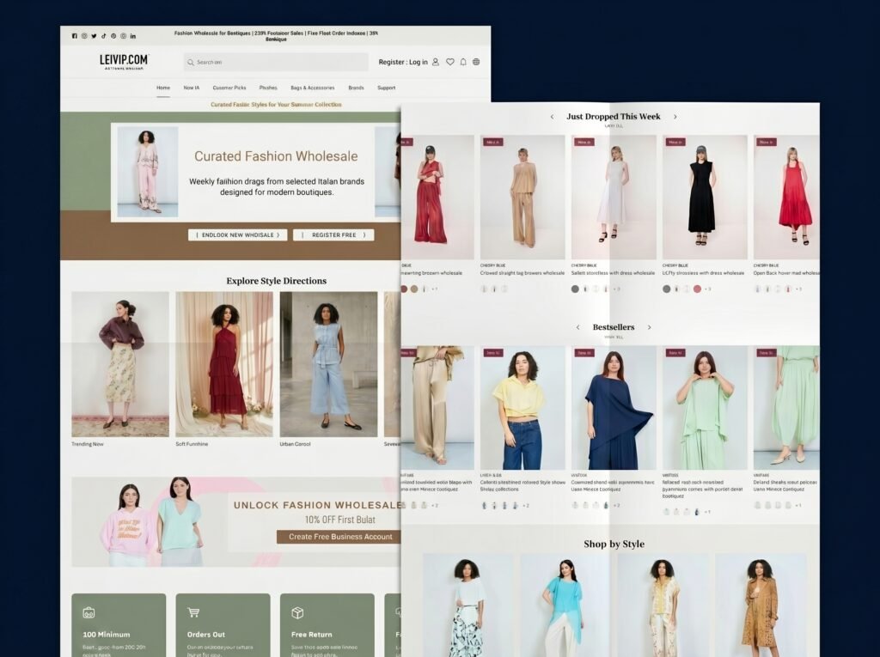
Task: Click the REGISTER FREE button
Action: (x=333, y=235)
